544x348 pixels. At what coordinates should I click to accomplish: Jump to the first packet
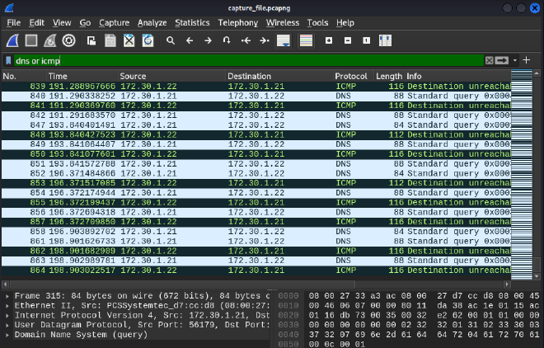coord(246,40)
